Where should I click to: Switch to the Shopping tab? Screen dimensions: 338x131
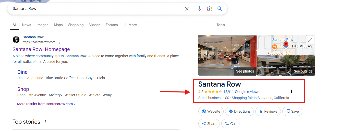(x=76, y=25)
